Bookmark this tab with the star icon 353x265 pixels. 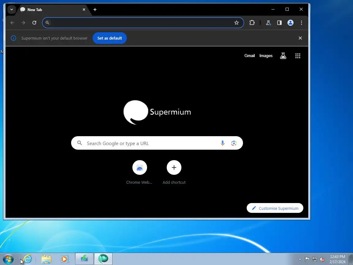coord(236,22)
